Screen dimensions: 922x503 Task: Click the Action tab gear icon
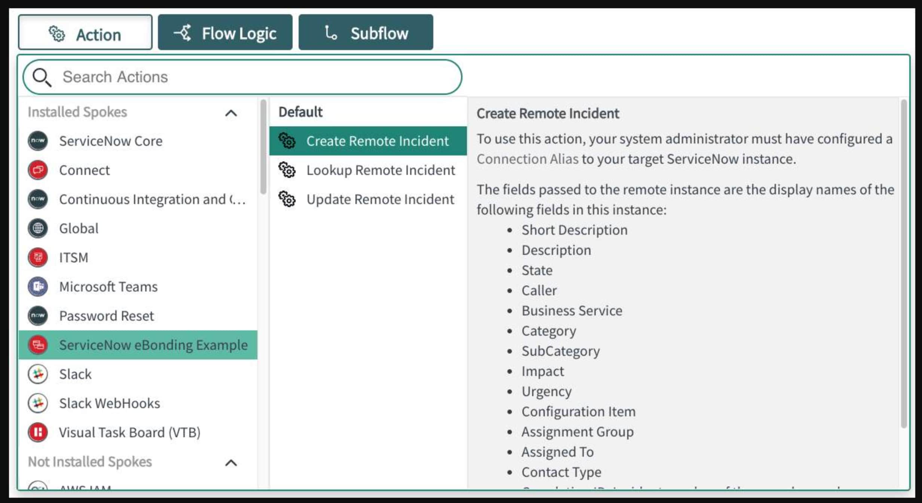pos(57,34)
